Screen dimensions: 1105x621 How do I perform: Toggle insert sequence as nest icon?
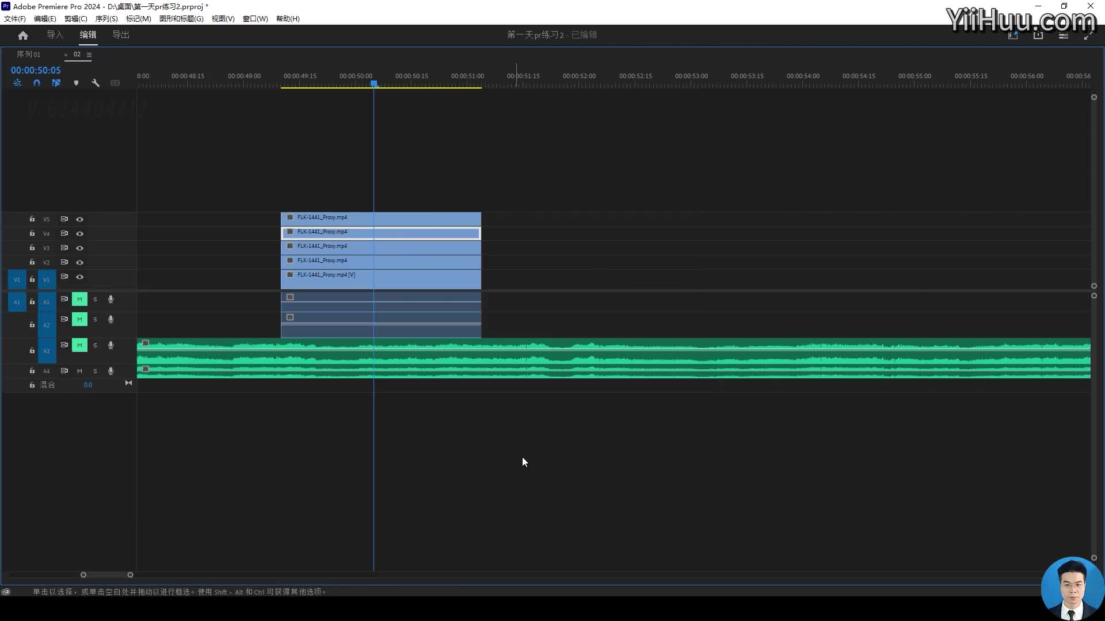tap(17, 83)
